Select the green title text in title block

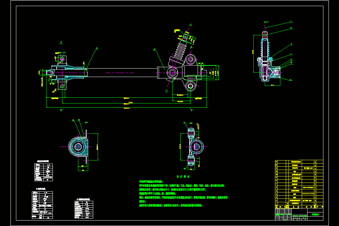[x=315, y=214]
